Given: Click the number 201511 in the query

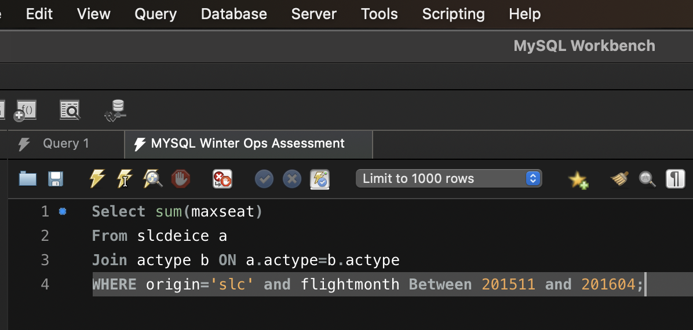Looking at the screenshot, I should tap(508, 284).
